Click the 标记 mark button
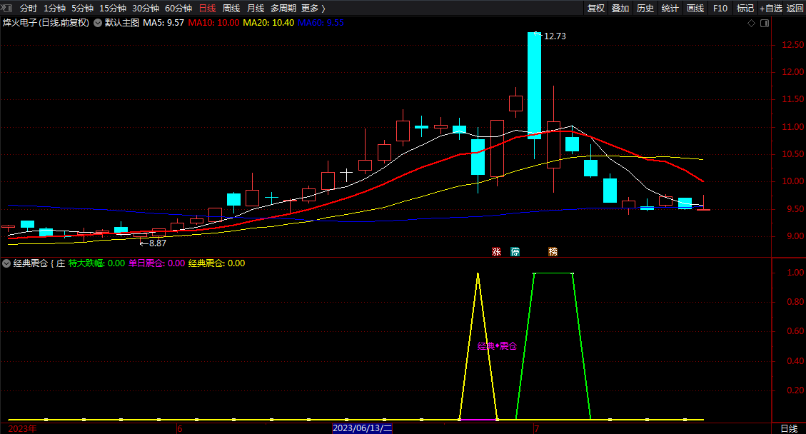Image resolution: width=806 pixels, height=434 pixels. point(745,9)
